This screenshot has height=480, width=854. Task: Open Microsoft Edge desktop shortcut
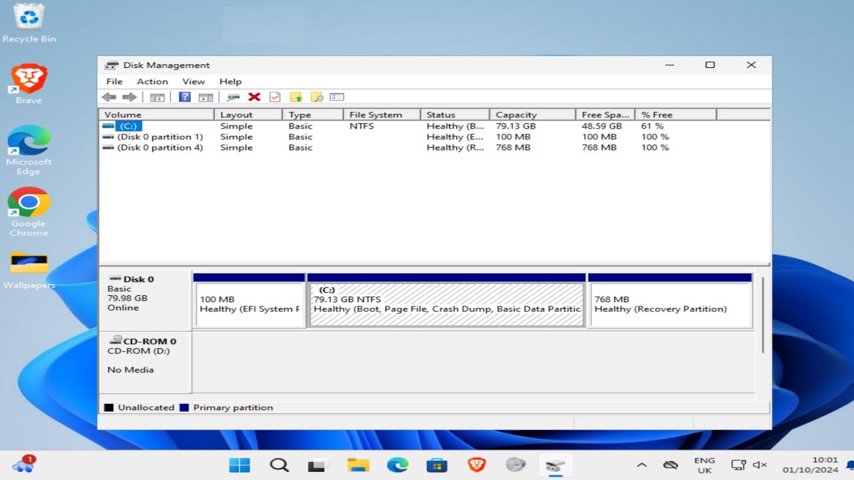[29, 151]
